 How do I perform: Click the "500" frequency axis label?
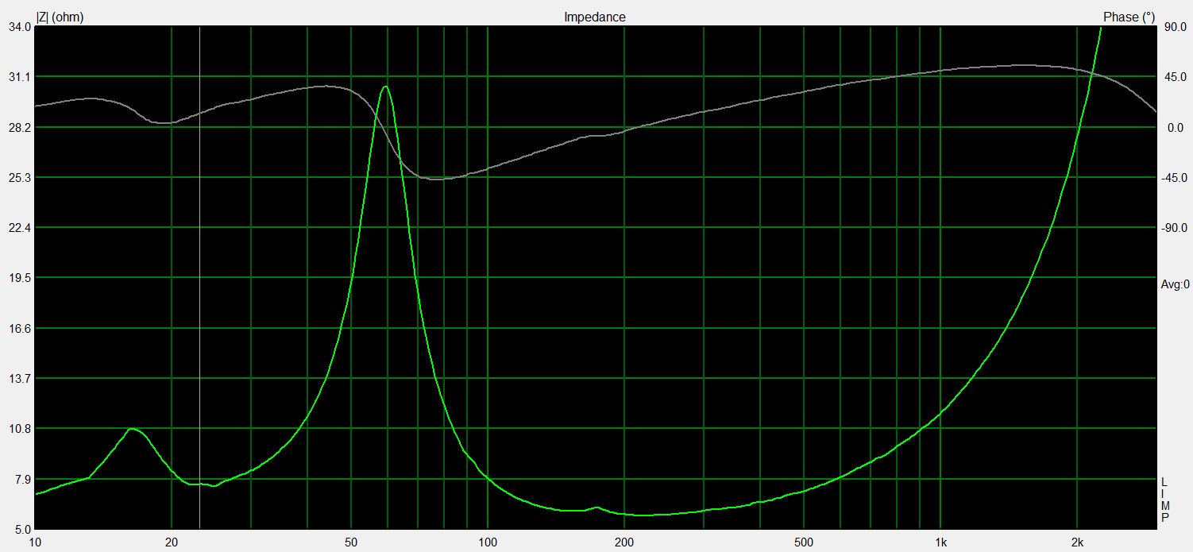[804, 542]
